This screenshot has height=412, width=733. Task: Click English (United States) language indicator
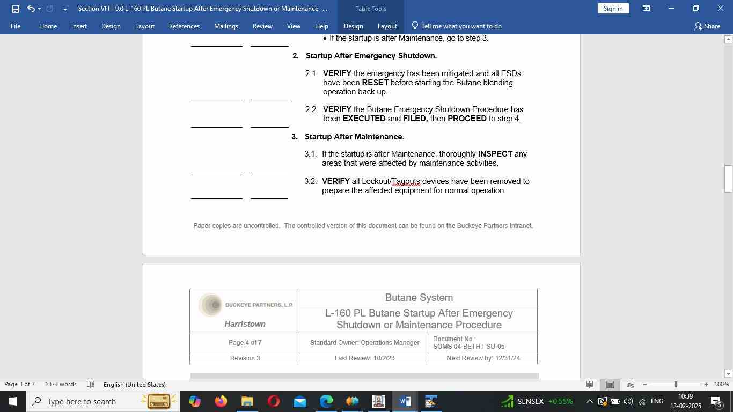(x=134, y=384)
